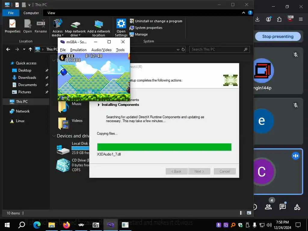Click the red extension with 138 badge

click(x=290, y=19)
